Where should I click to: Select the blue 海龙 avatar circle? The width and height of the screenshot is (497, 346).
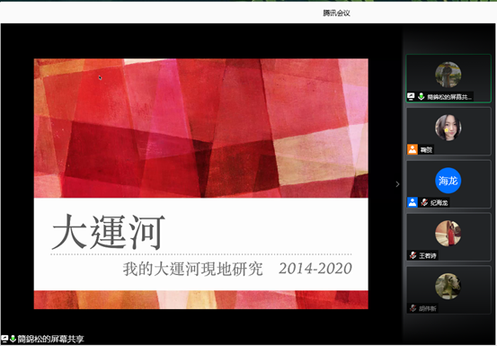[448, 181]
